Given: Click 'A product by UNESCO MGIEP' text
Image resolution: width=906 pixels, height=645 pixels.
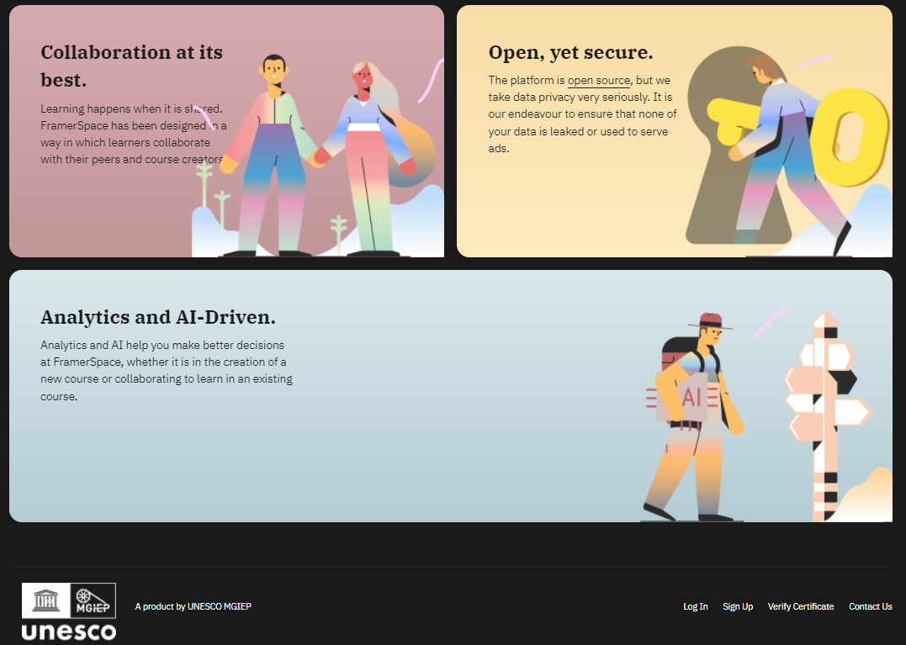Looking at the screenshot, I should pyautogui.click(x=193, y=606).
